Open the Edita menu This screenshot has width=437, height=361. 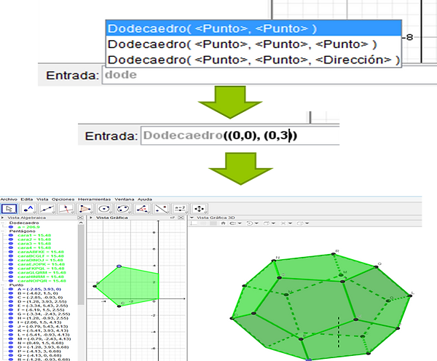point(27,199)
